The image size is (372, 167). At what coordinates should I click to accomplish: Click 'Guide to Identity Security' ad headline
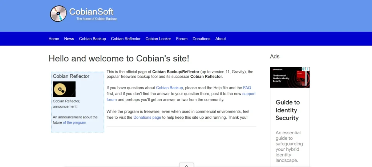pyautogui.click(x=288, y=110)
